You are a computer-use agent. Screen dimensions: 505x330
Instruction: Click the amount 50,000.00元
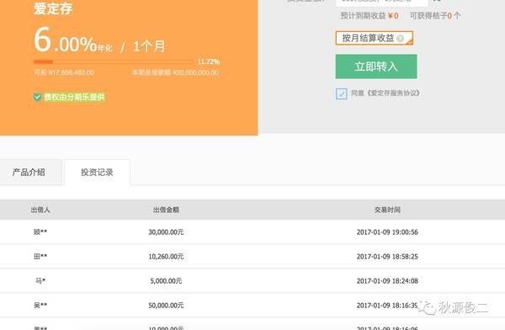pyautogui.click(x=166, y=306)
